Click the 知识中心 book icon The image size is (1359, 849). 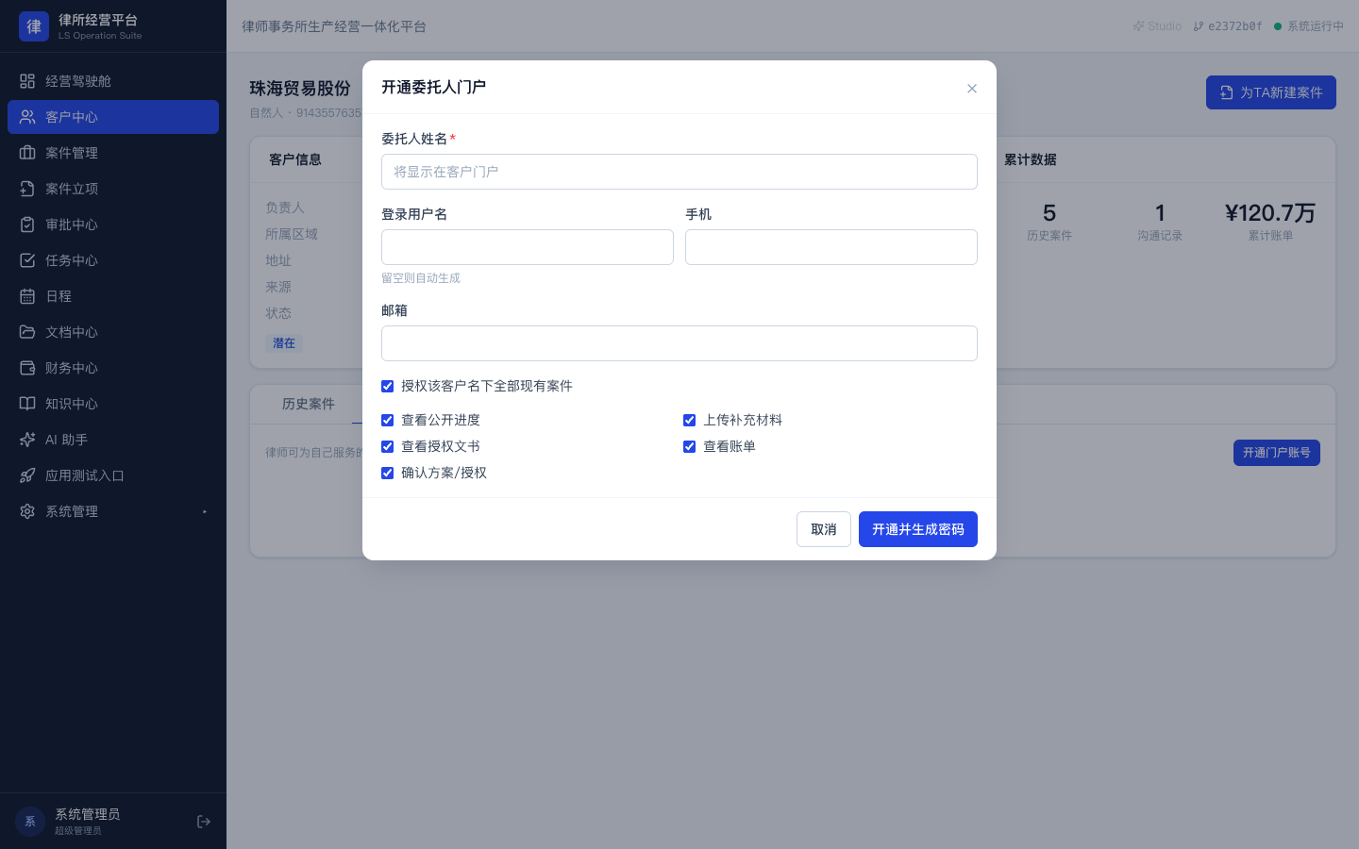27,404
